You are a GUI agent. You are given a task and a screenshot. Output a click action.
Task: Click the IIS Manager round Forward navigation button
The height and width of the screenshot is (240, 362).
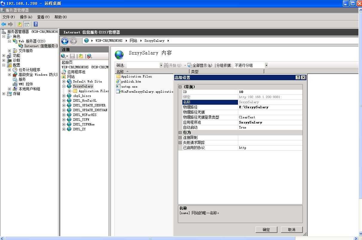click(x=73, y=41)
